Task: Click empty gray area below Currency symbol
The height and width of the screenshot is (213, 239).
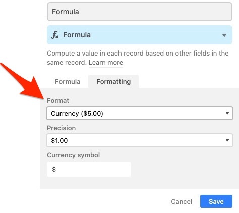Action: [x=139, y=183]
